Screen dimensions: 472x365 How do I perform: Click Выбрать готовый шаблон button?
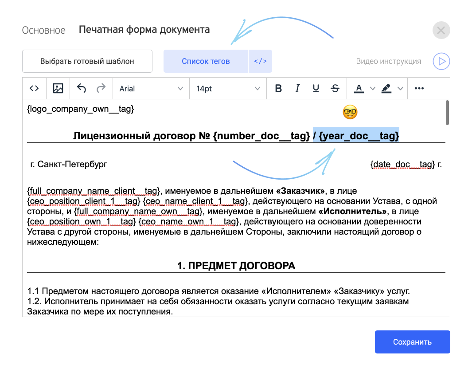pyautogui.click(x=87, y=61)
